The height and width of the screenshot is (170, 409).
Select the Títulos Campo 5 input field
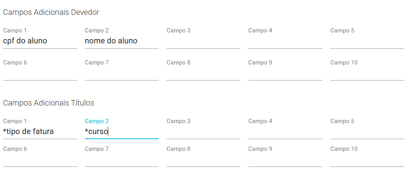coord(367,131)
